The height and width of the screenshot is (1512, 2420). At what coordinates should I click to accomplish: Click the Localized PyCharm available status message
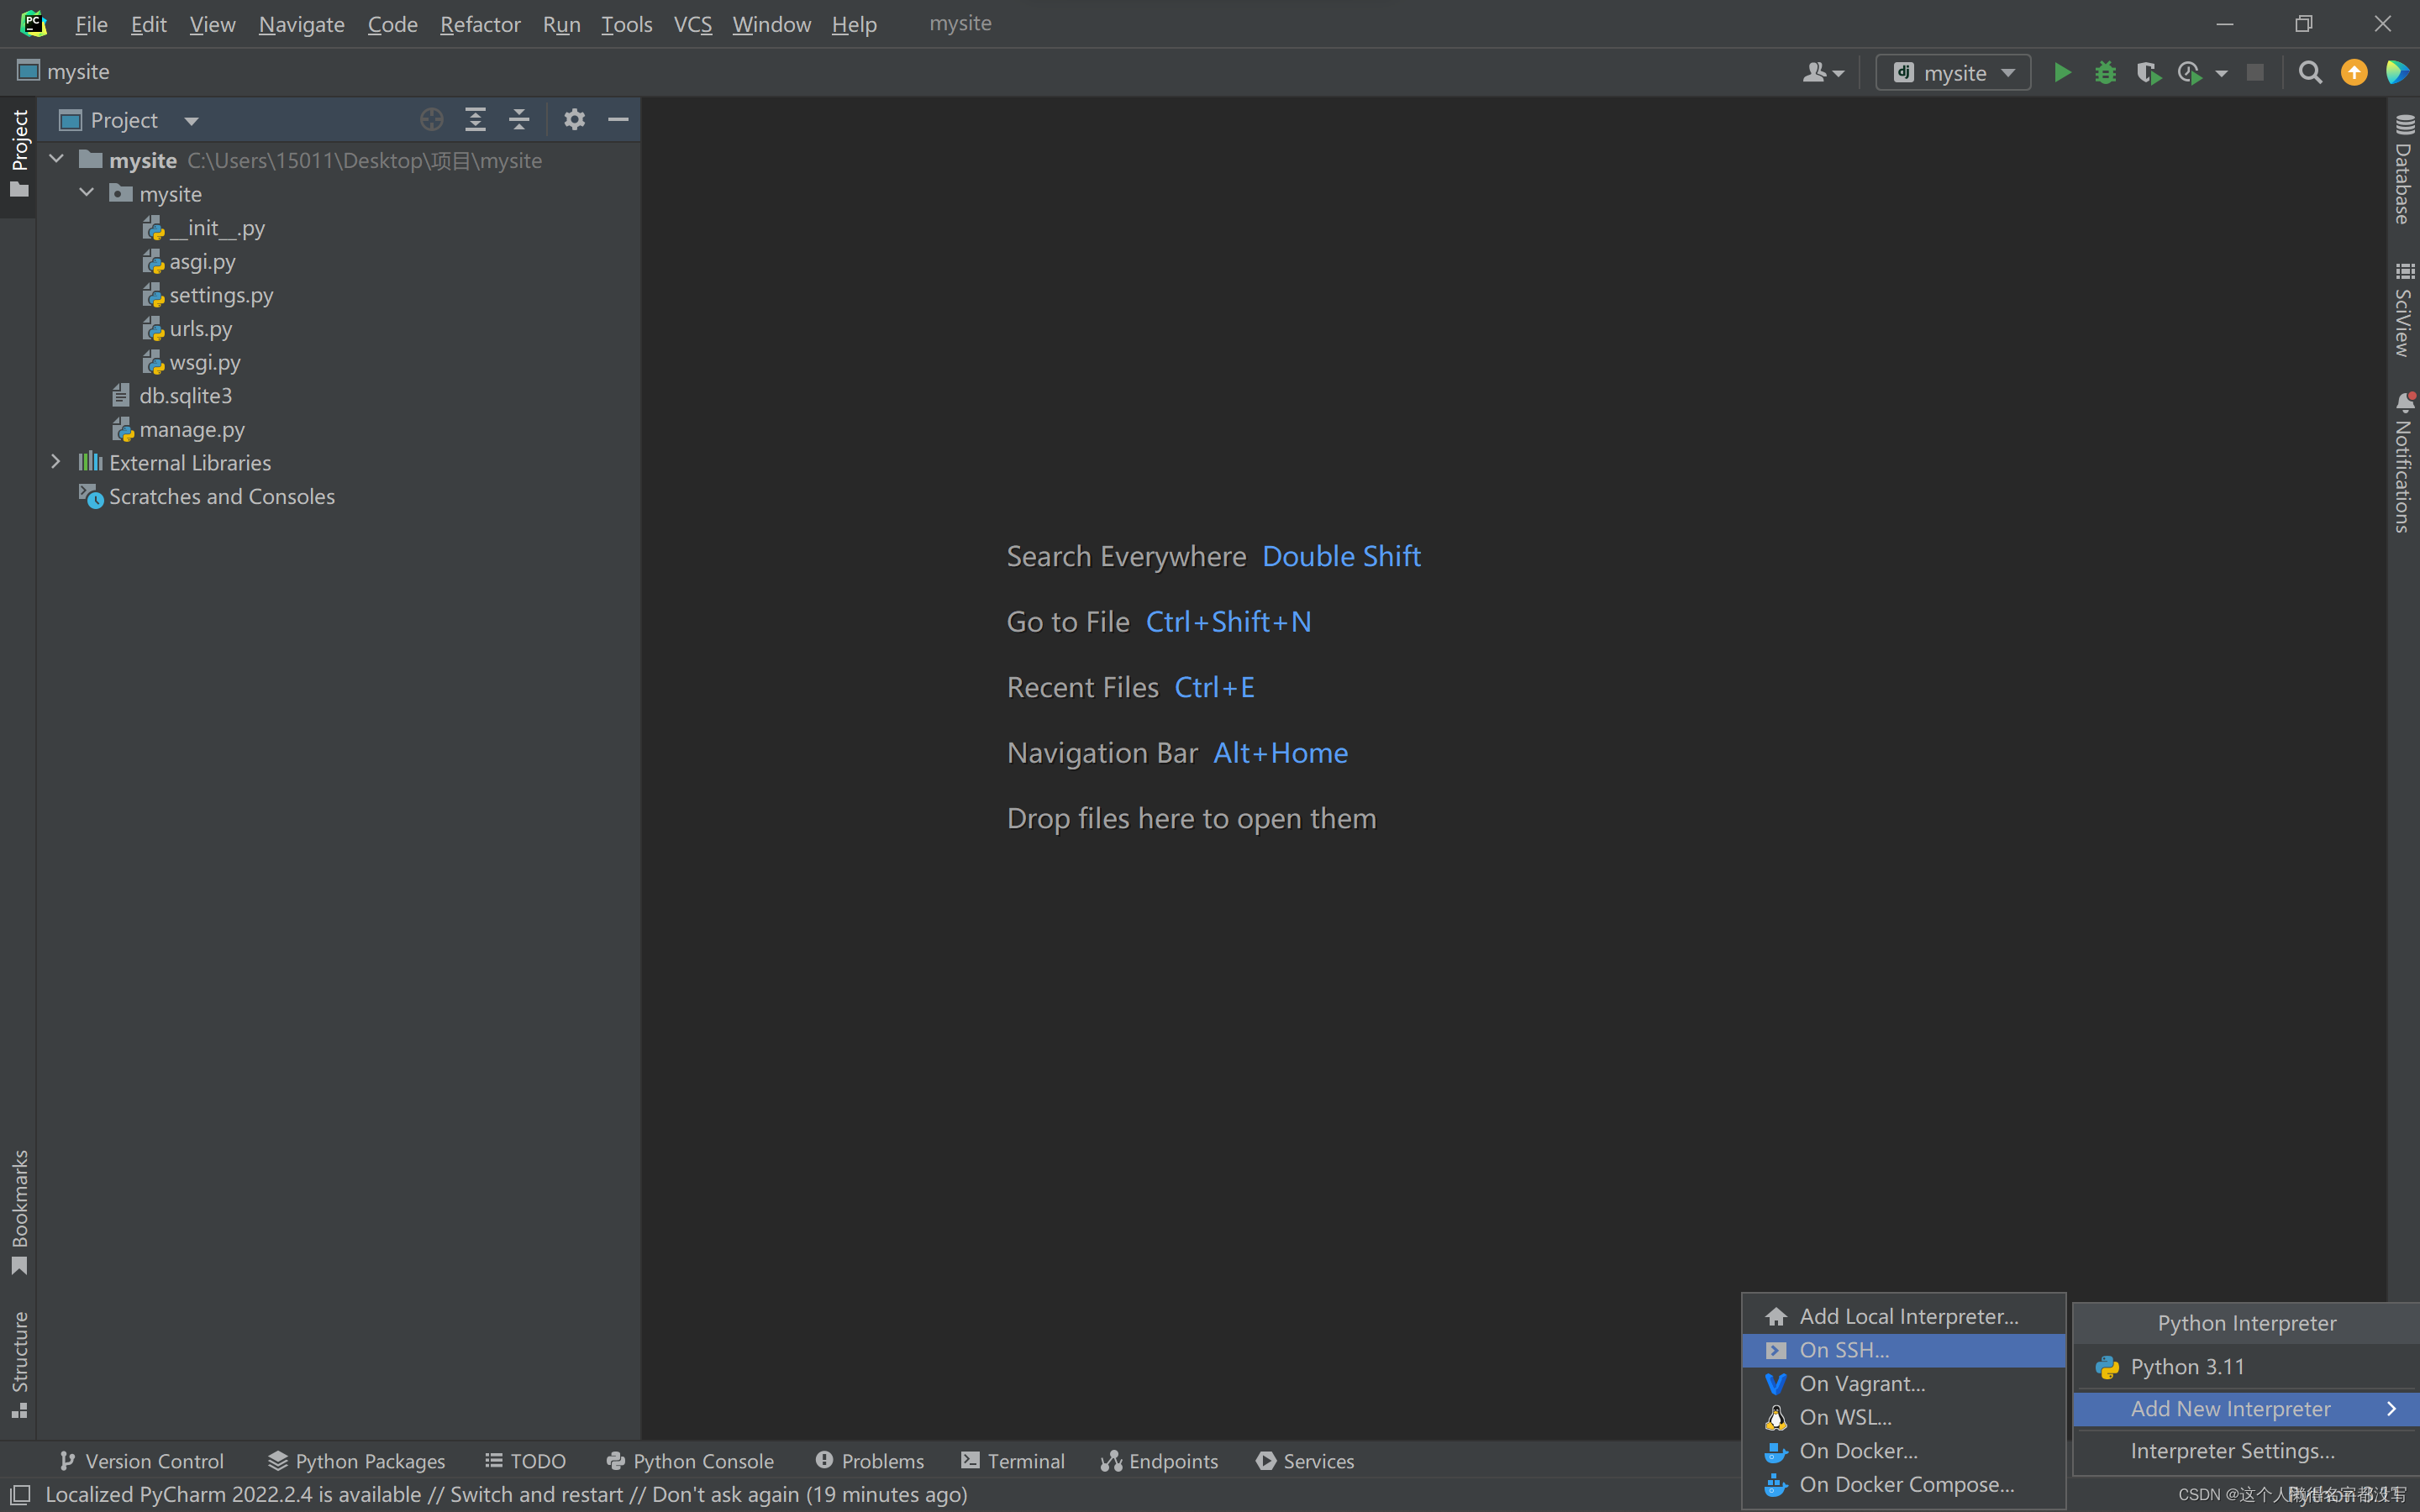click(506, 1494)
